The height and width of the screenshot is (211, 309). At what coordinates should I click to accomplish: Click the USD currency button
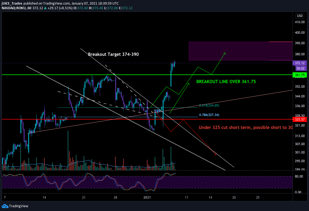300,16
